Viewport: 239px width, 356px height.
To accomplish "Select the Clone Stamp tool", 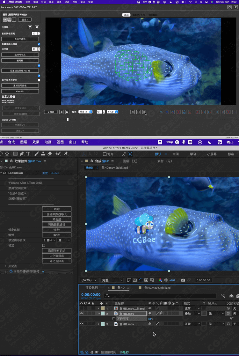I will pyautogui.click(x=43, y=154).
